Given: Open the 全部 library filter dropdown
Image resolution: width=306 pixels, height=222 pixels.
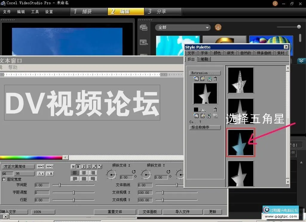Looking at the screenshot, I should 183,27.
